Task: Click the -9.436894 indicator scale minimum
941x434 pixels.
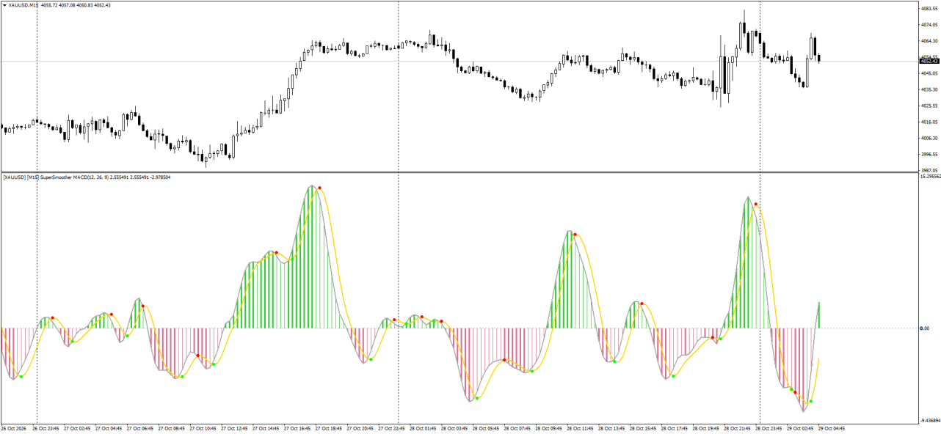Action: pyautogui.click(x=930, y=421)
